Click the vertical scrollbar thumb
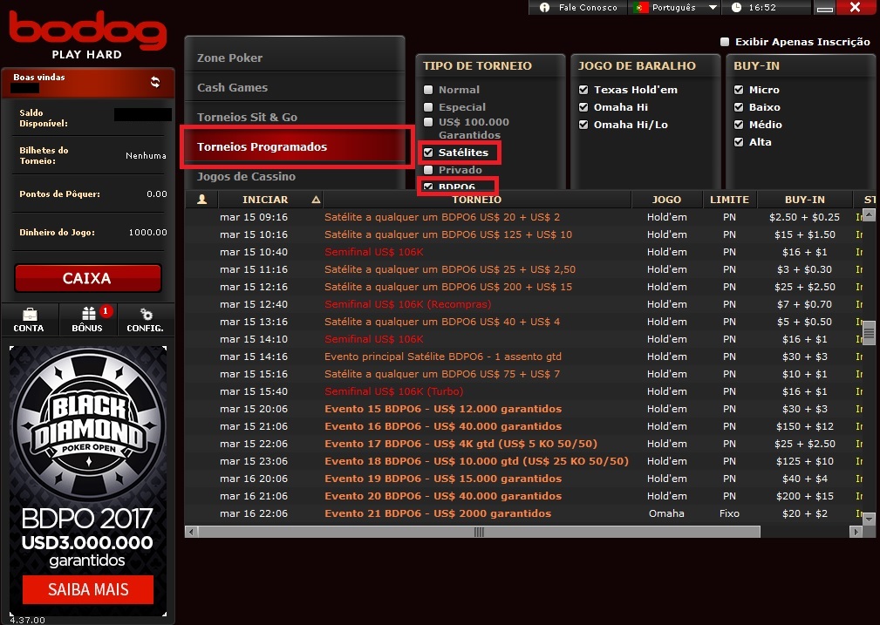Viewport: 880px width, 625px height. coord(869,333)
